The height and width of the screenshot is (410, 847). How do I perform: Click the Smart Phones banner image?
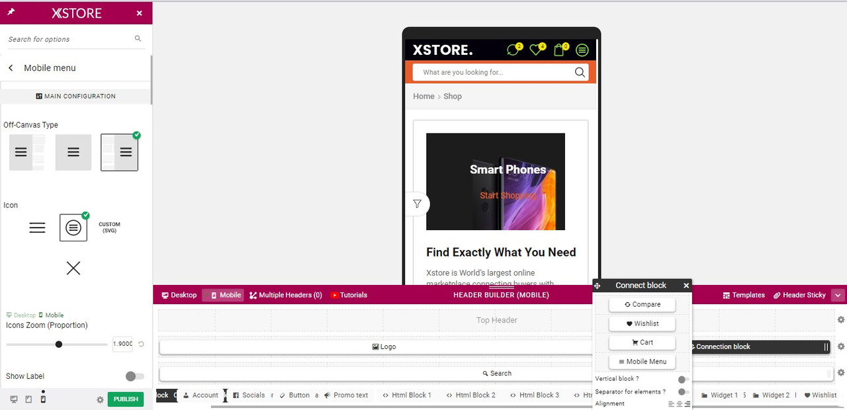coord(496,182)
